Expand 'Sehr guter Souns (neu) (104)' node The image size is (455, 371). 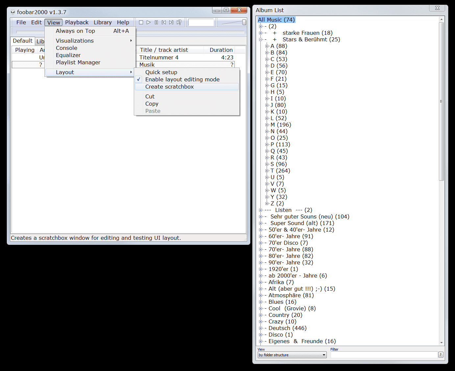(x=260, y=216)
